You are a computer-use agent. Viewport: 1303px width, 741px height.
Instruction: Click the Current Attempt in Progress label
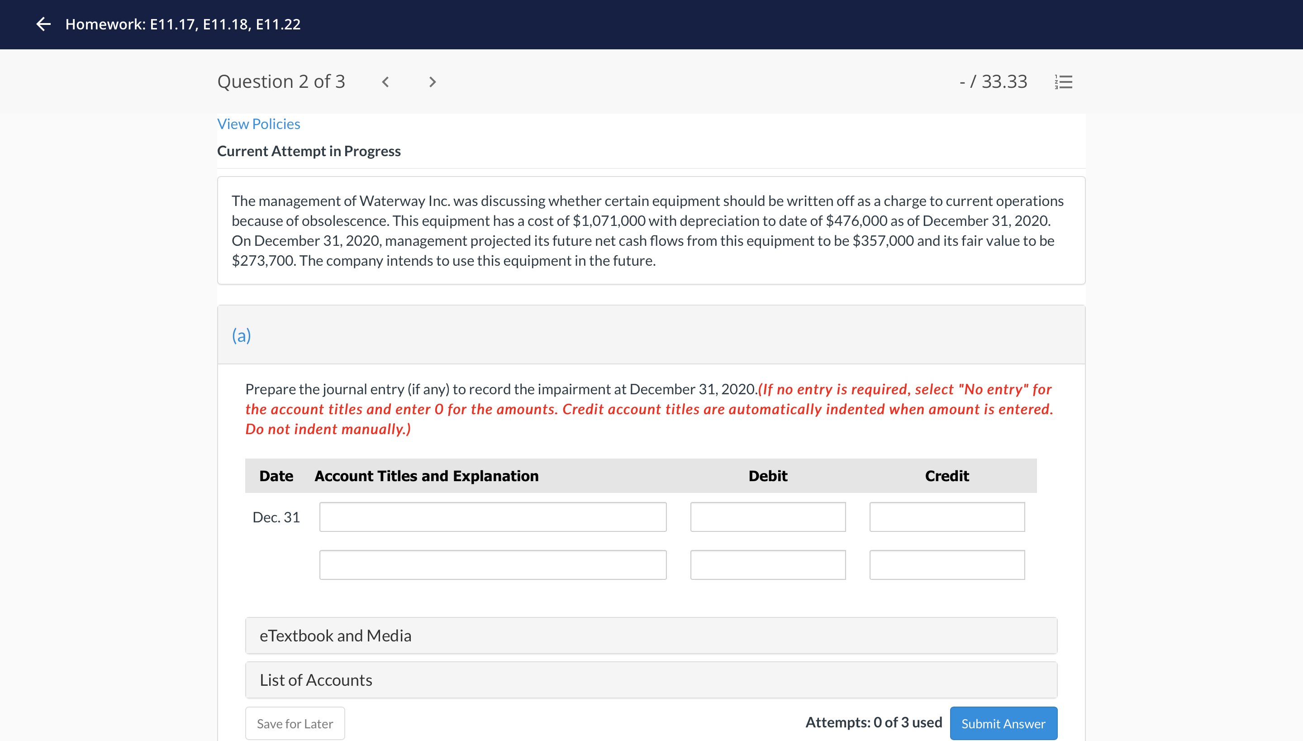[x=309, y=151]
